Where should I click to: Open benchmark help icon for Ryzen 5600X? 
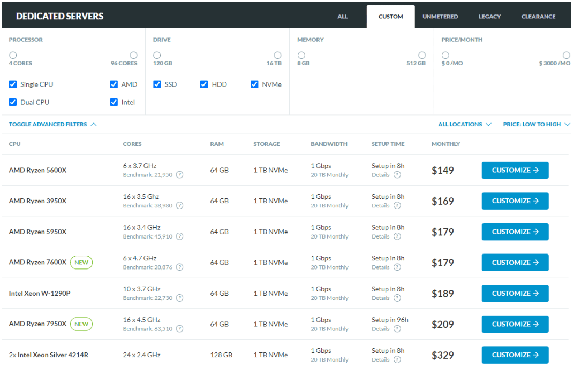(179, 175)
